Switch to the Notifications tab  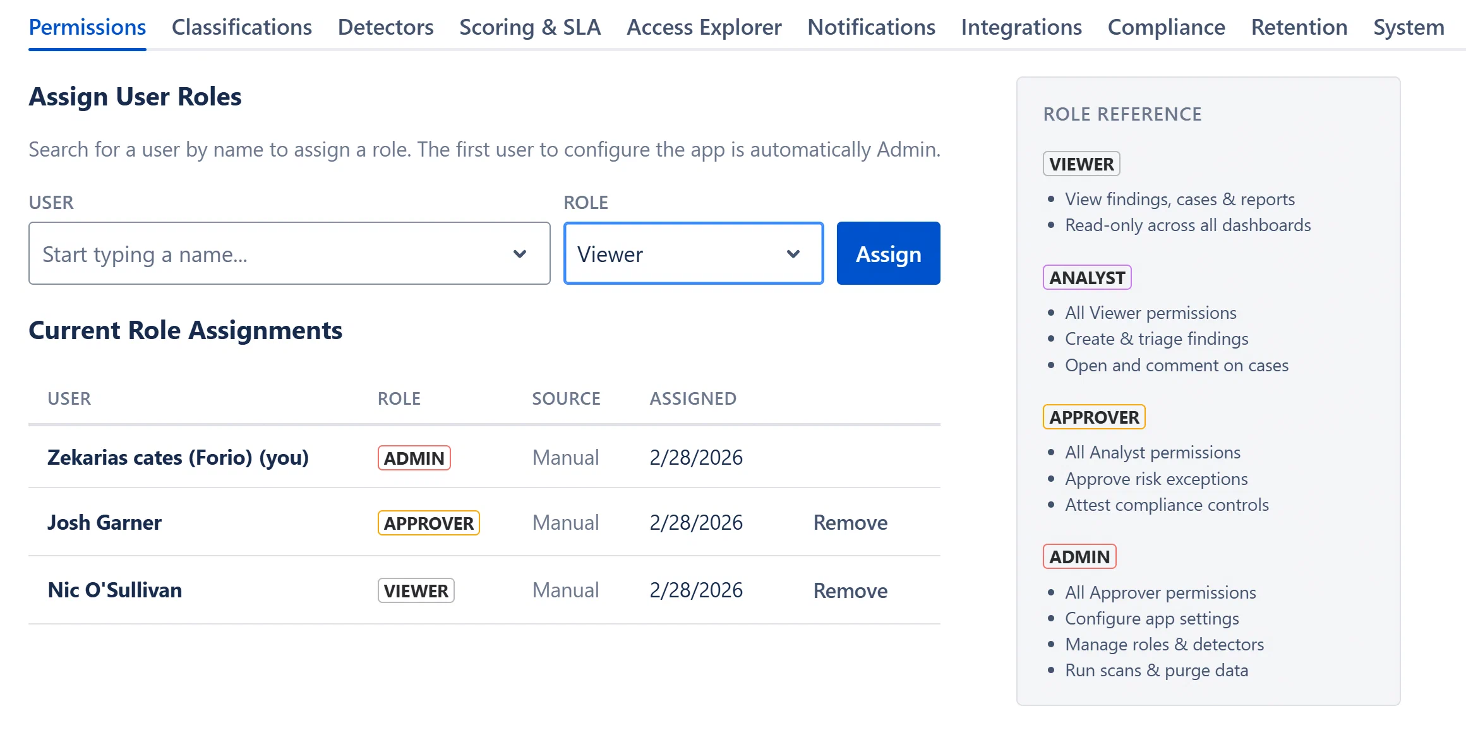[871, 27]
